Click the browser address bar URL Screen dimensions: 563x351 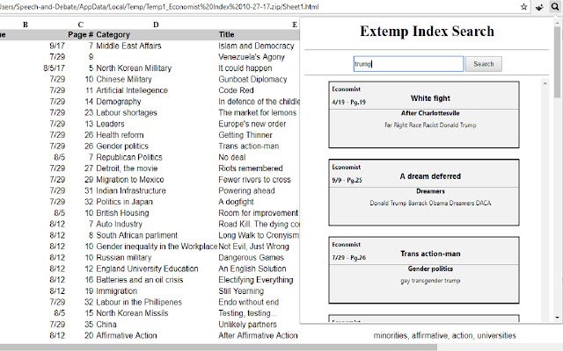point(158,7)
